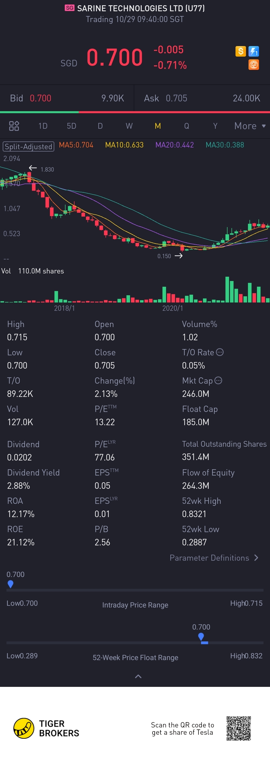Image resolution: width=270 pixels, height=770 pixels.
Task: Tap the Tiger Brokers logo
Action: [46, 728]
